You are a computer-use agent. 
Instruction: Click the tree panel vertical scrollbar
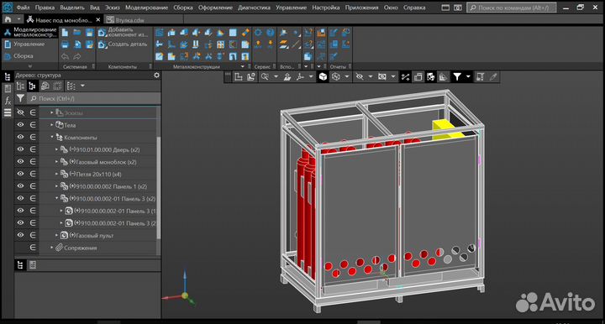click(x=158, y=188)
